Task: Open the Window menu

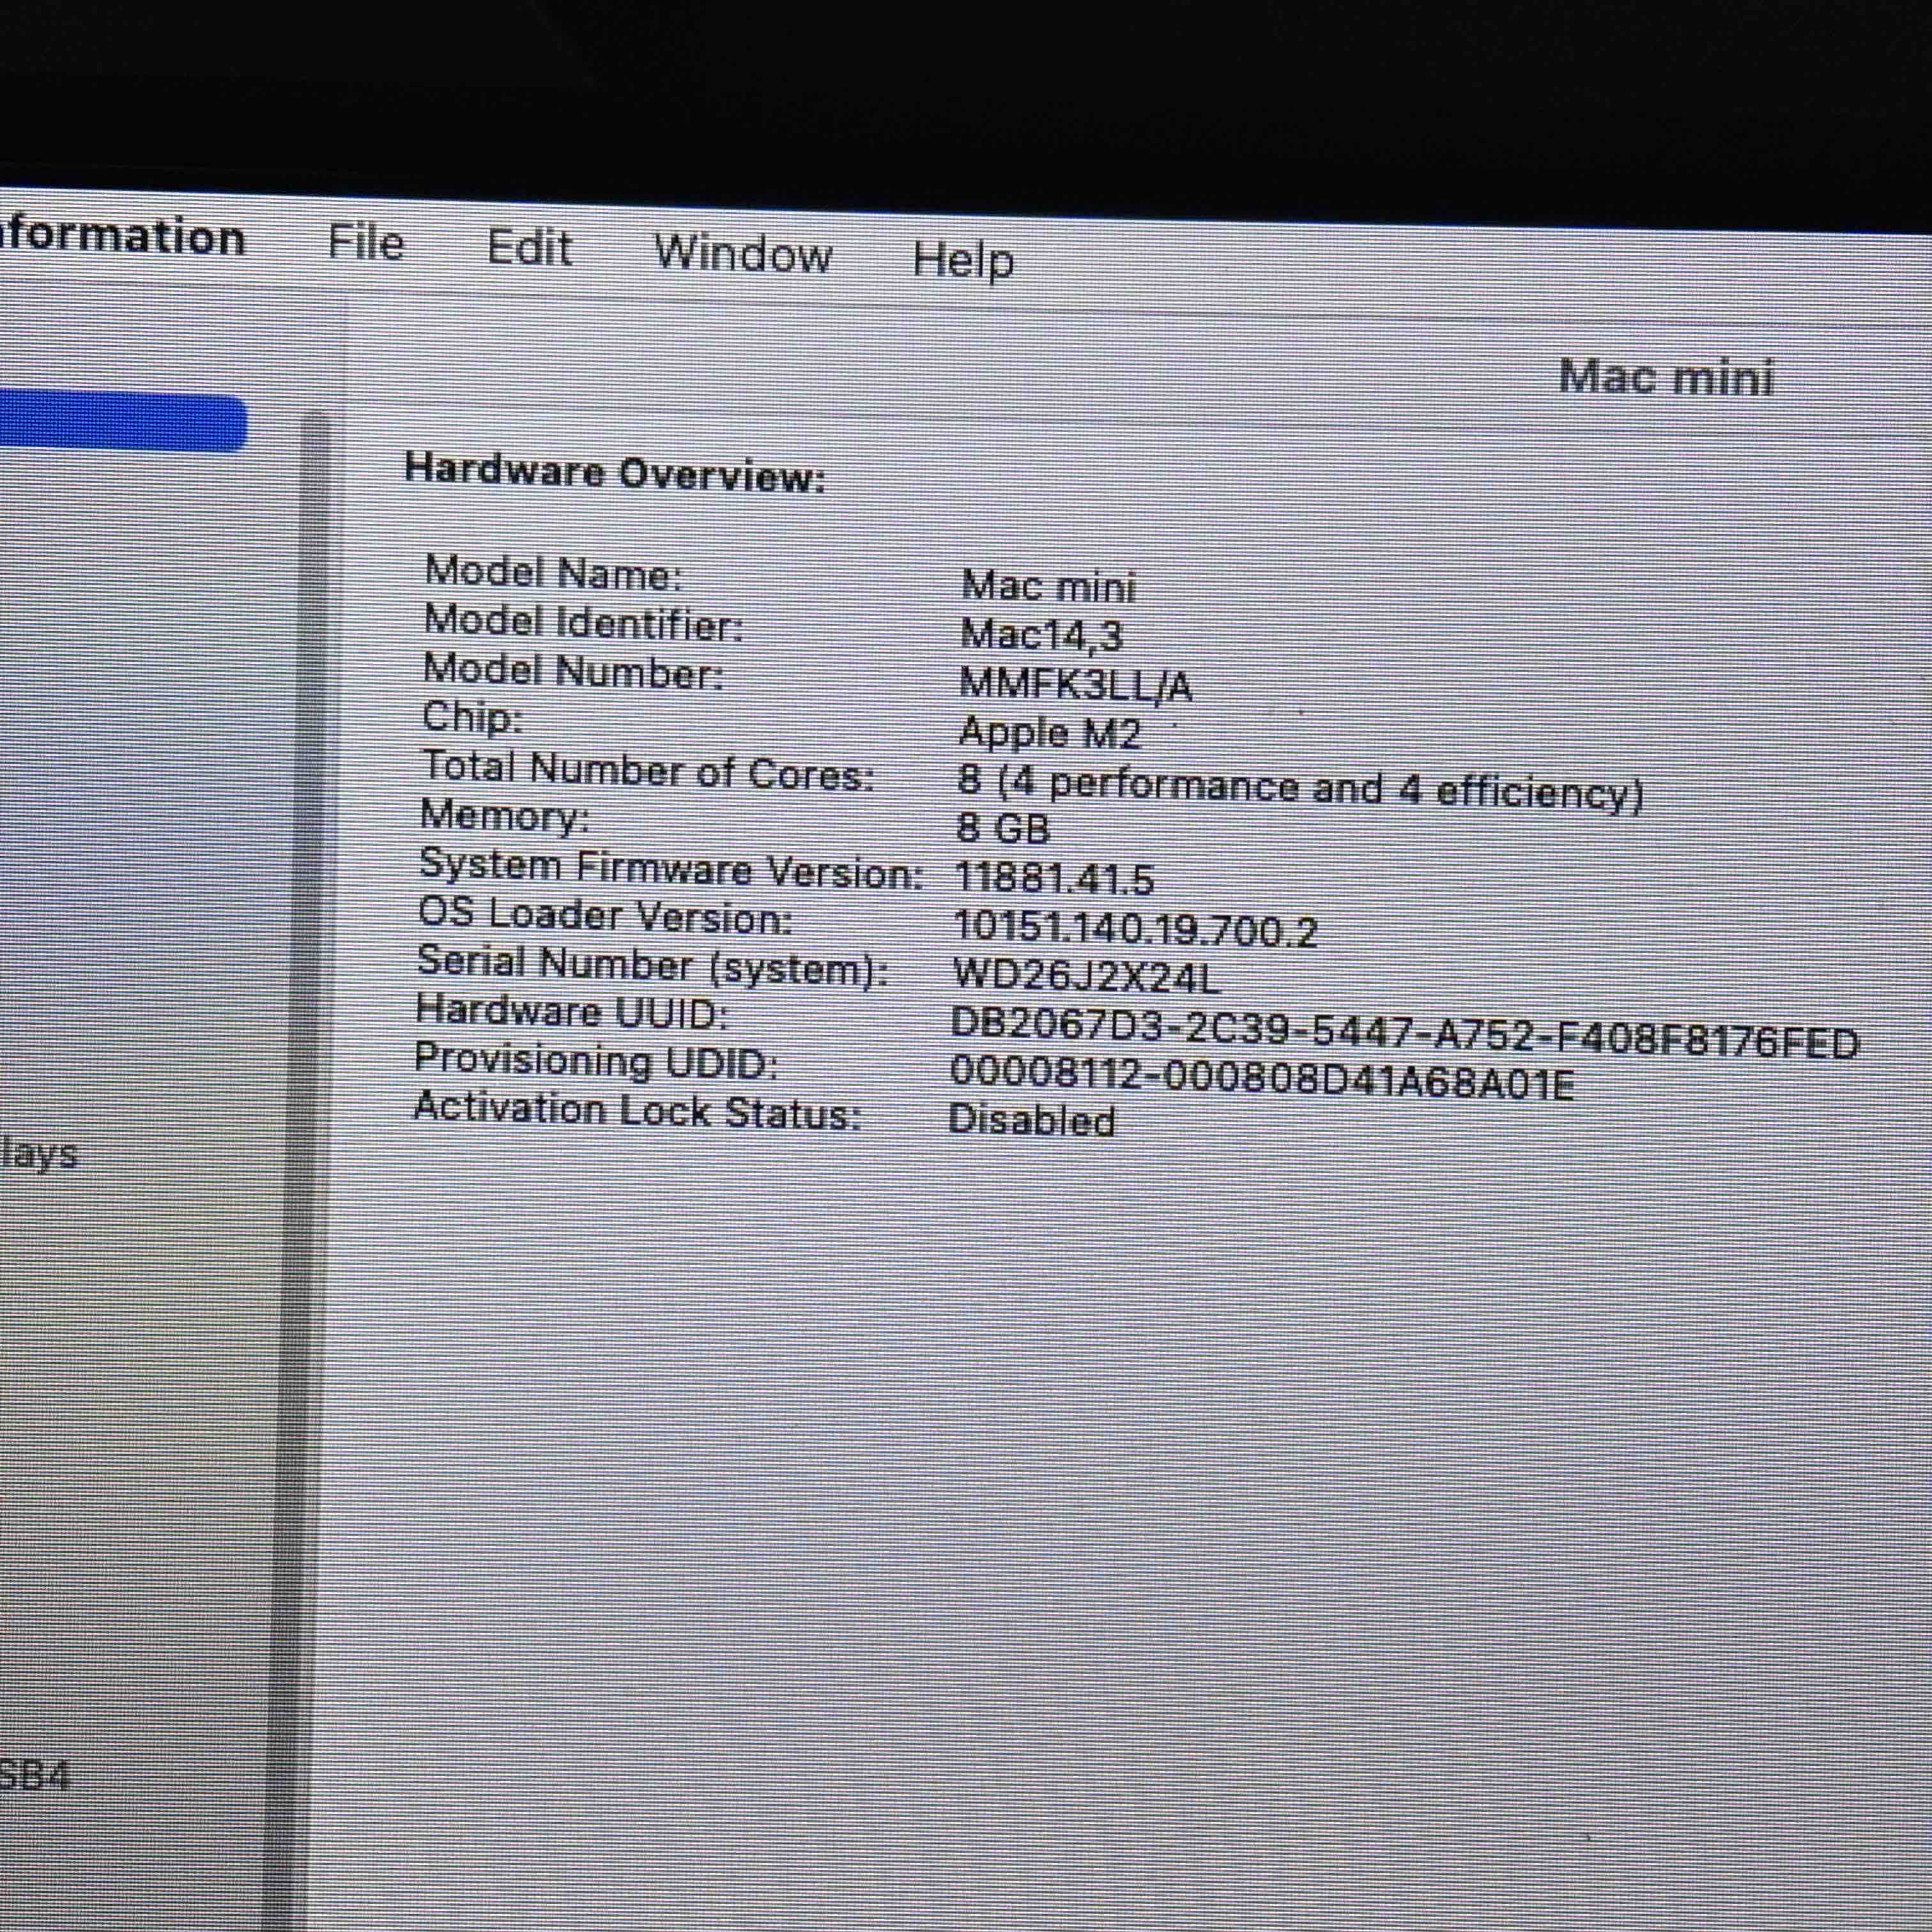Action: pyautogui.click(x=742, y=254)
